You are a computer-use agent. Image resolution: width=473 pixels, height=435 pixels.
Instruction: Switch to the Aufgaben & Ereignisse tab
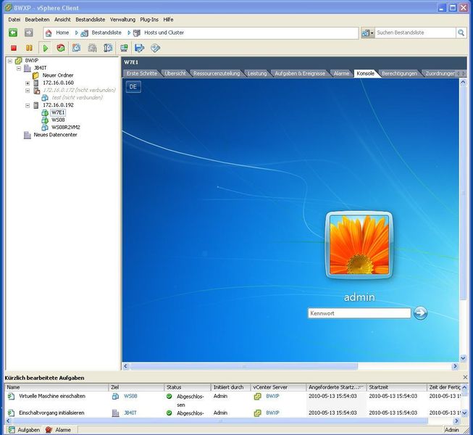coord(300,73)
